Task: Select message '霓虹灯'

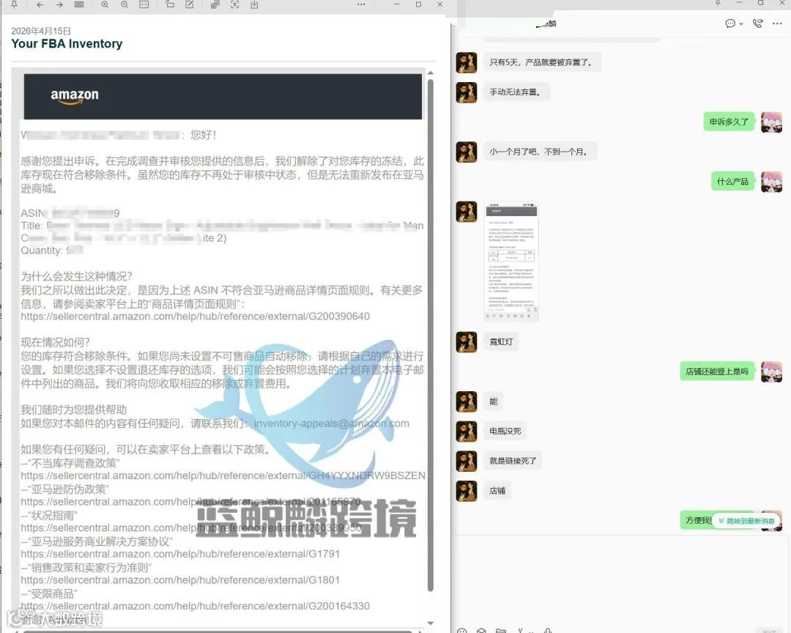Action: 502,341
